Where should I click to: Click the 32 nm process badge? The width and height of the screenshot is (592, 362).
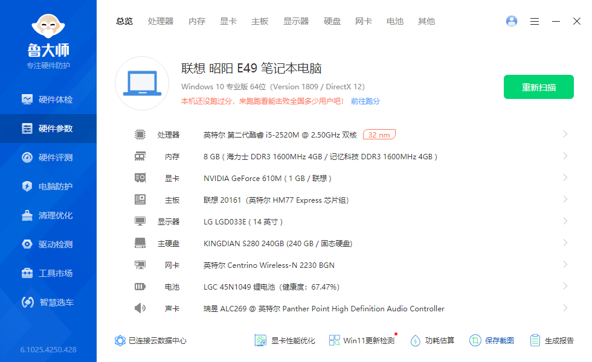379,135
